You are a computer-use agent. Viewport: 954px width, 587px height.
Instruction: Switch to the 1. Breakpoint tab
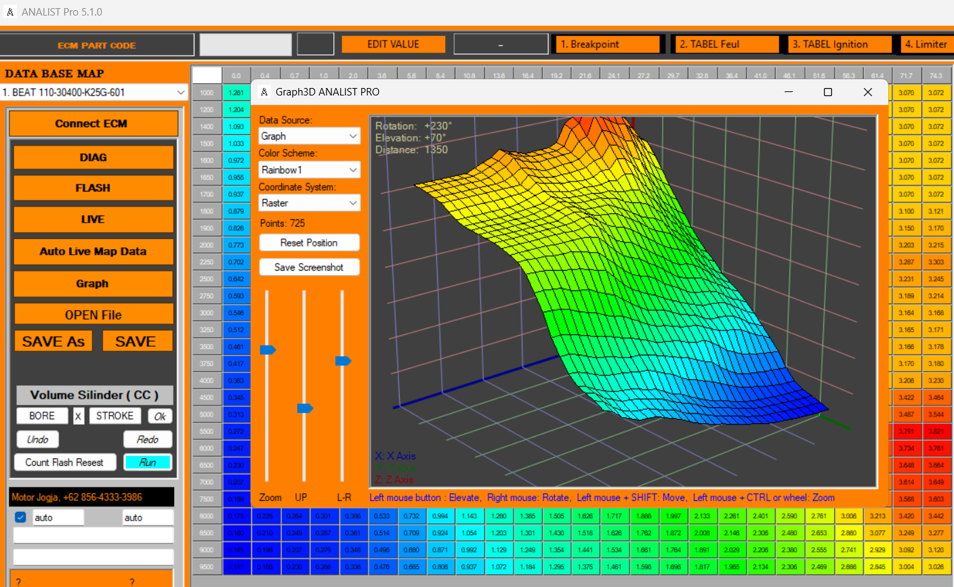[607, 44]
